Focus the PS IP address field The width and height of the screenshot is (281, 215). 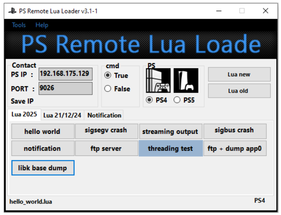coord(66,74)
